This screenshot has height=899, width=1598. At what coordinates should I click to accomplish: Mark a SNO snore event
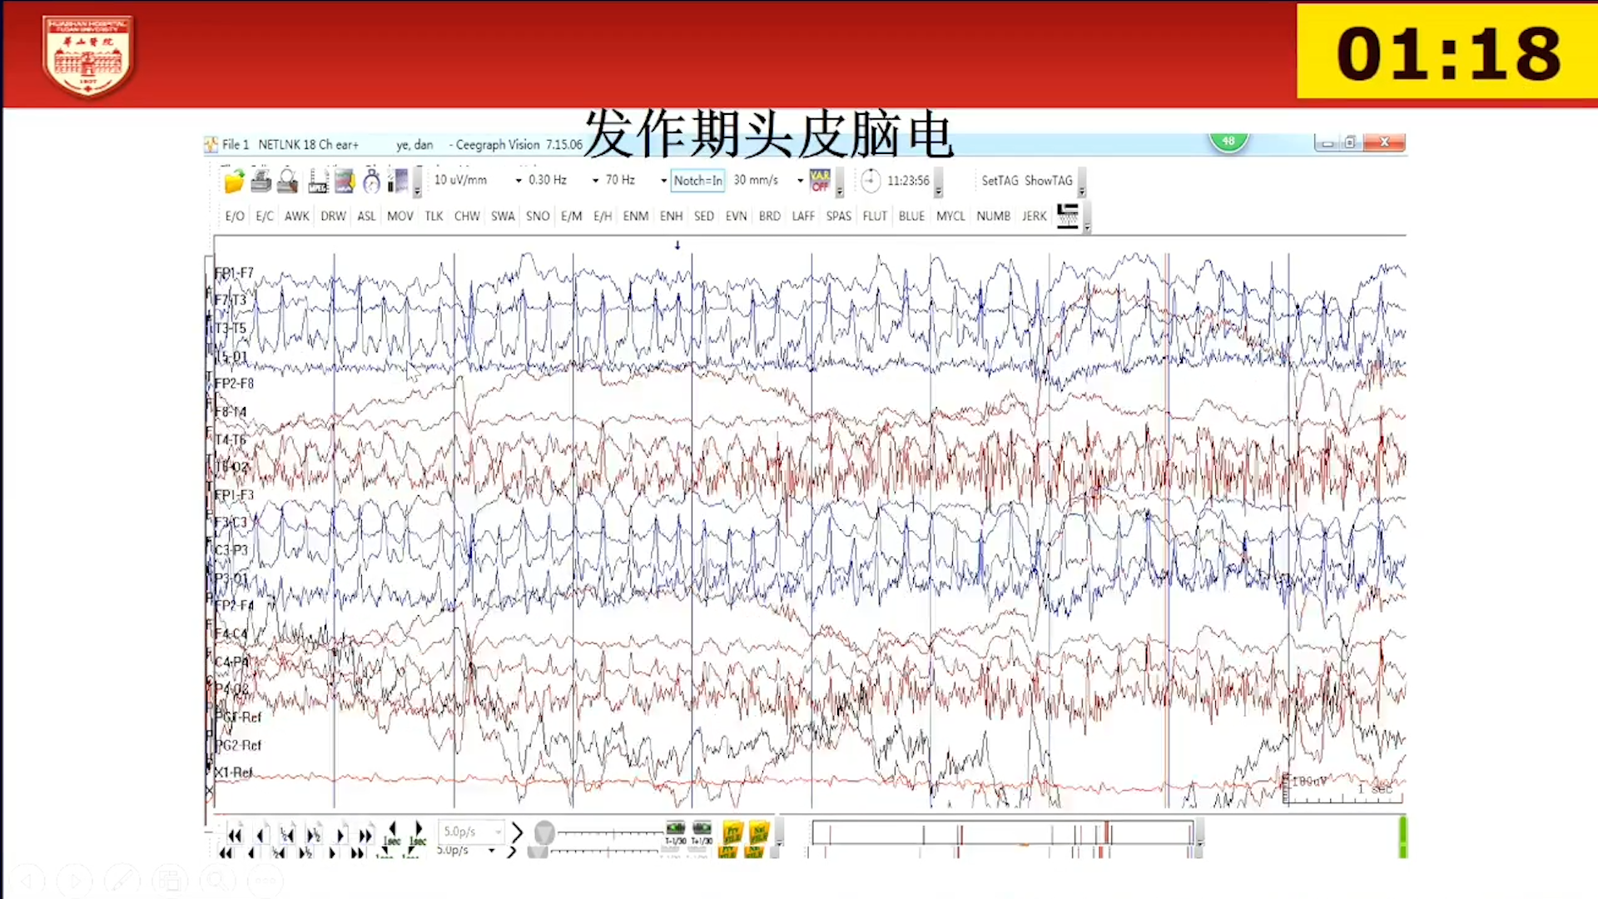[538, 216]
